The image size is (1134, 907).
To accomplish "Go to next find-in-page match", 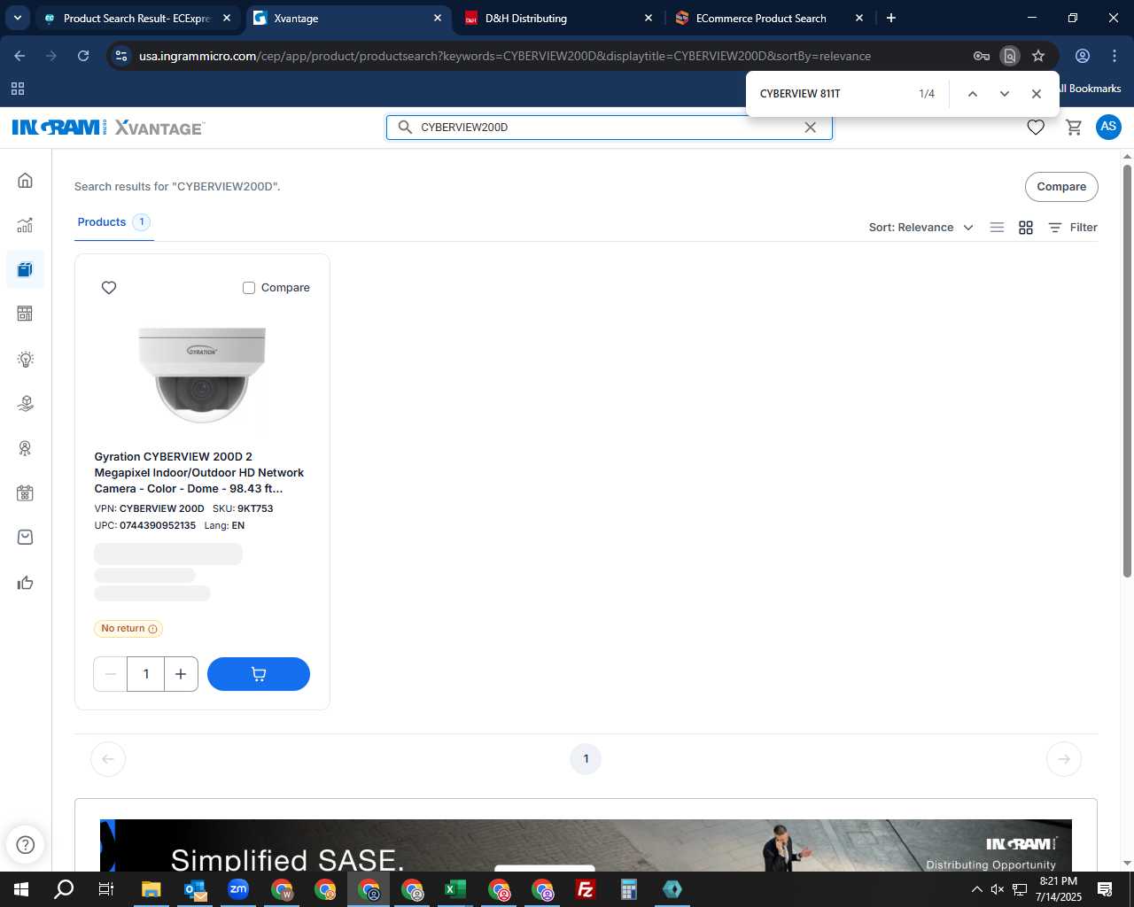I will coord(1004,94).
